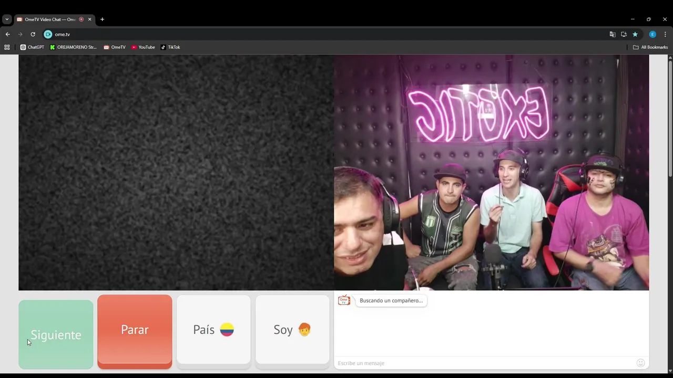673x378 pixels.
Task: Reload the ome.tv page
Action: pyautogui.click(x=33, y=34)
